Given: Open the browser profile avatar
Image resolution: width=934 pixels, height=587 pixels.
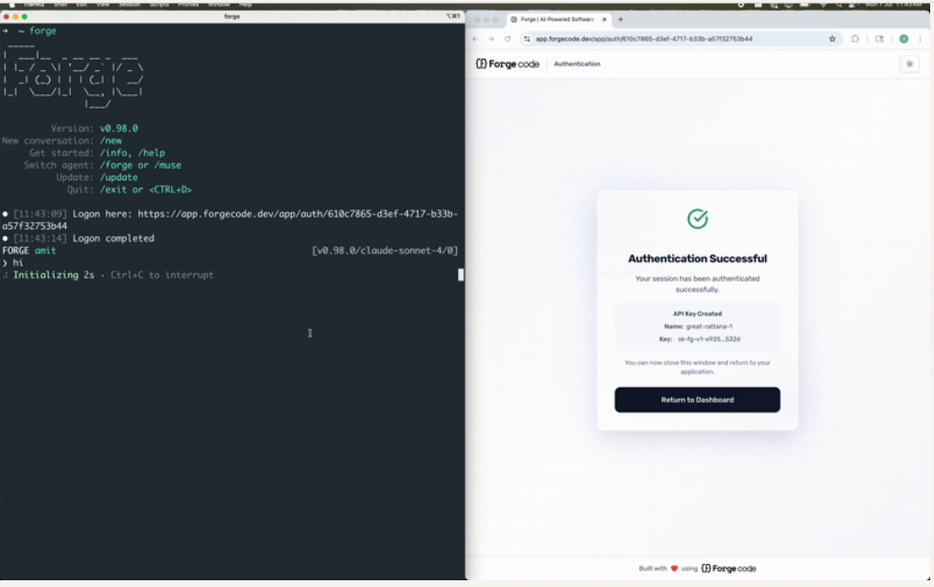Looking at the screenshot, I should tap(903, 38).
